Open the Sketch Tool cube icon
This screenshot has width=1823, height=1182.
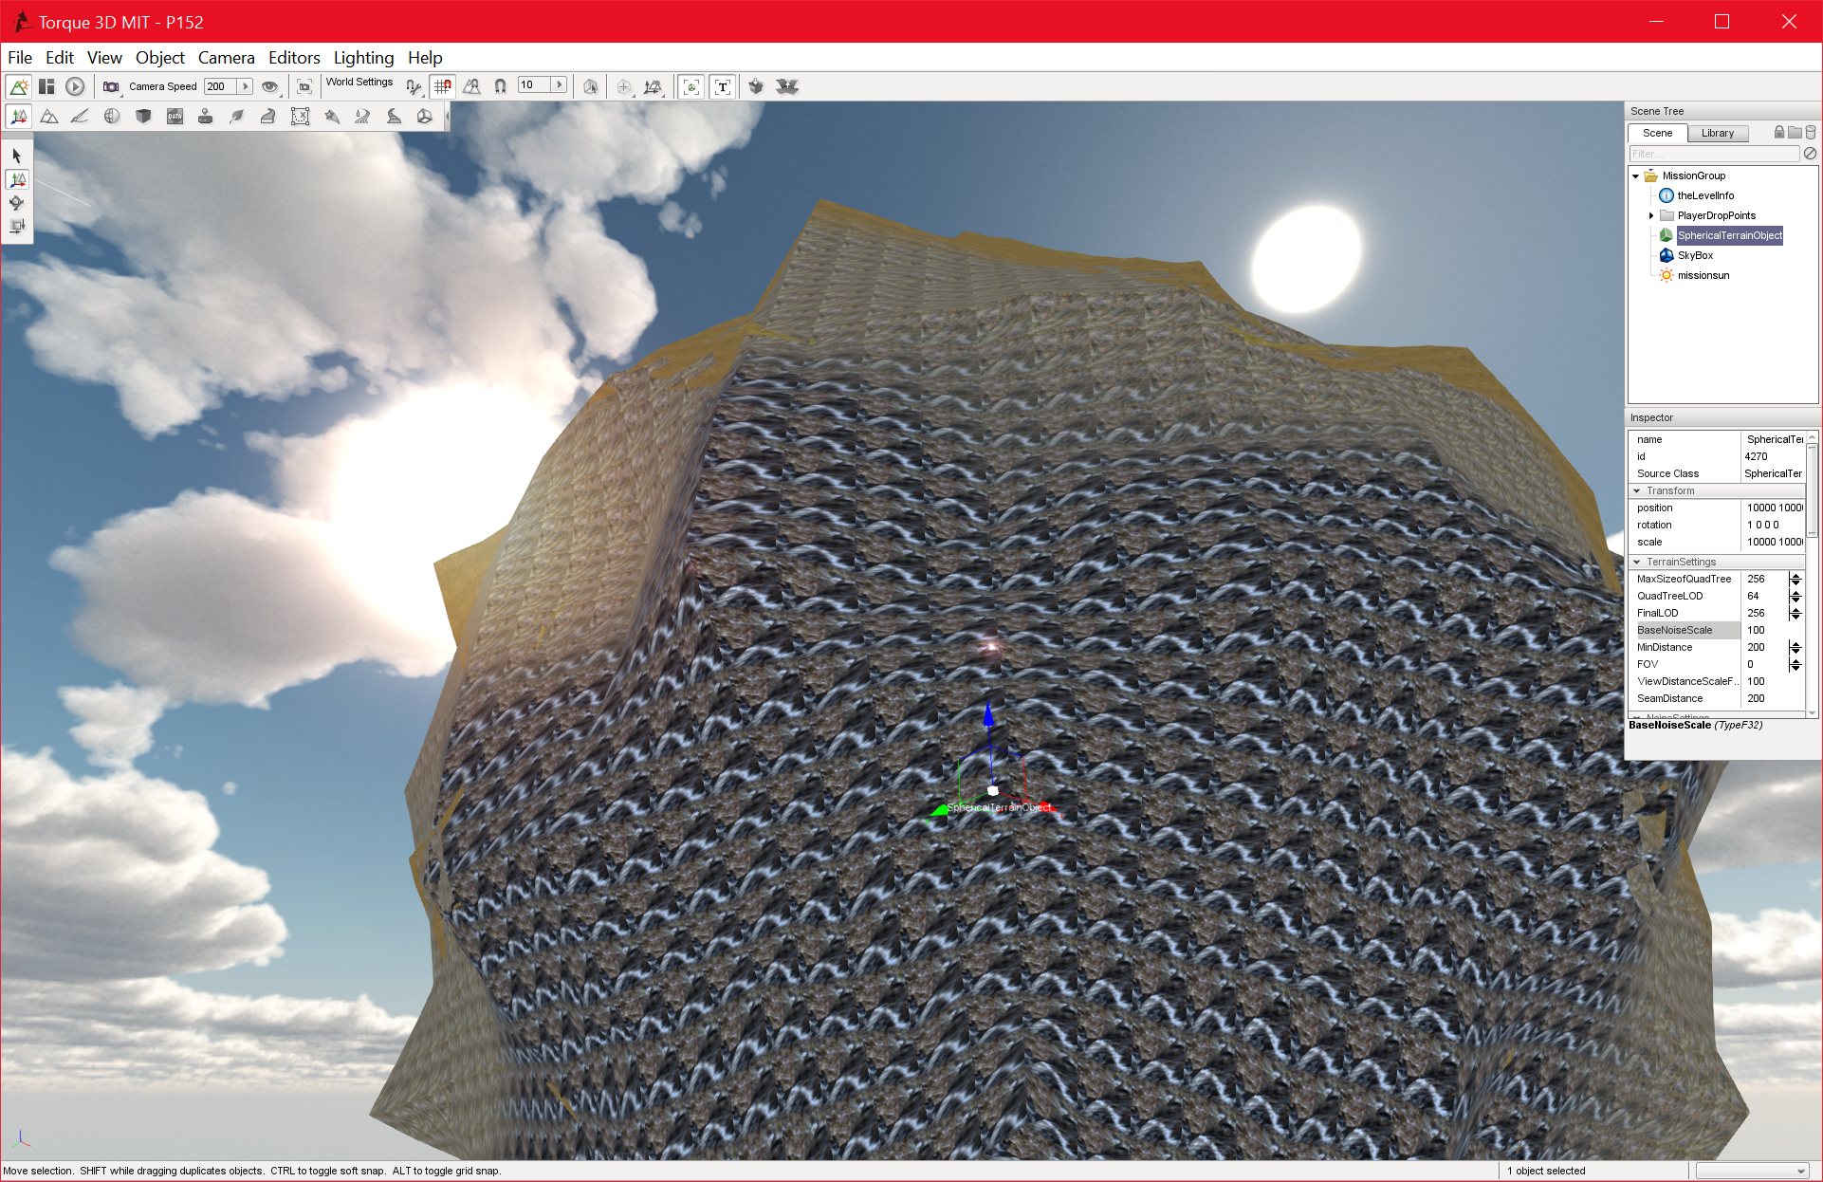[143, 117]
